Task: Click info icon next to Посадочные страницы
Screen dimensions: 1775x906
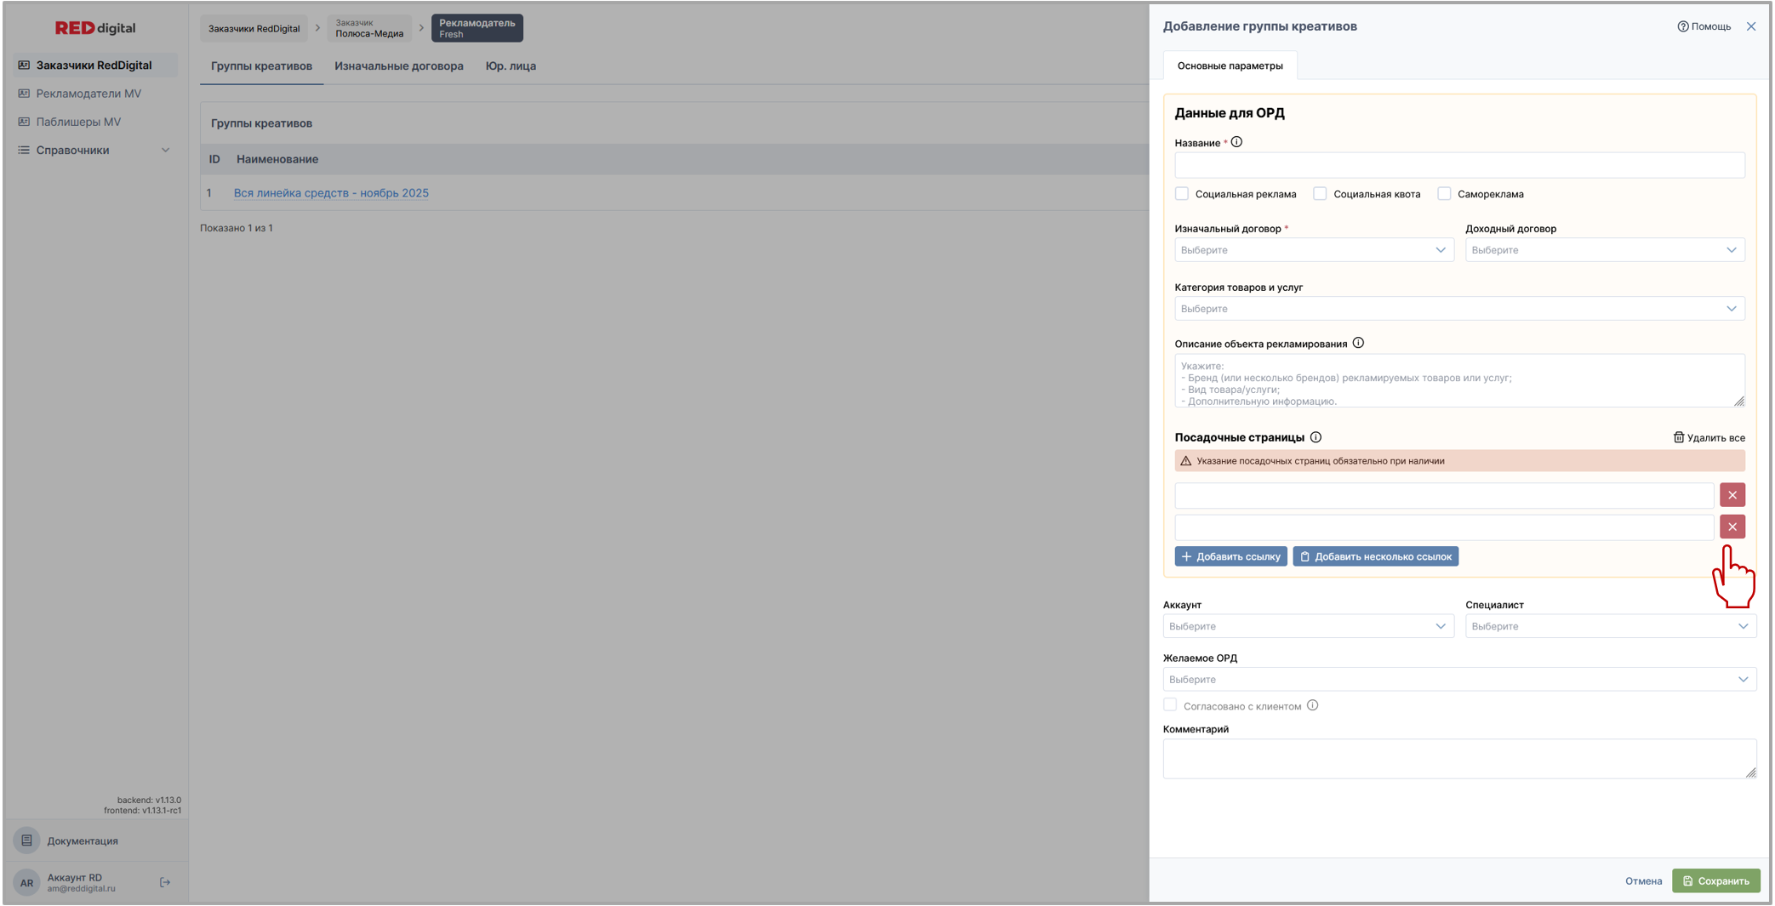Action: pyautogui.click(x=1316, y=437)
